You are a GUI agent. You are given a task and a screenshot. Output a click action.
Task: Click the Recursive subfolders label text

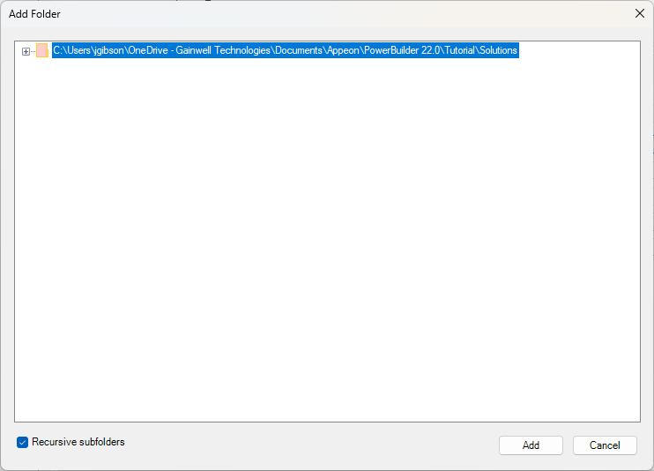(x=78, y=442)
